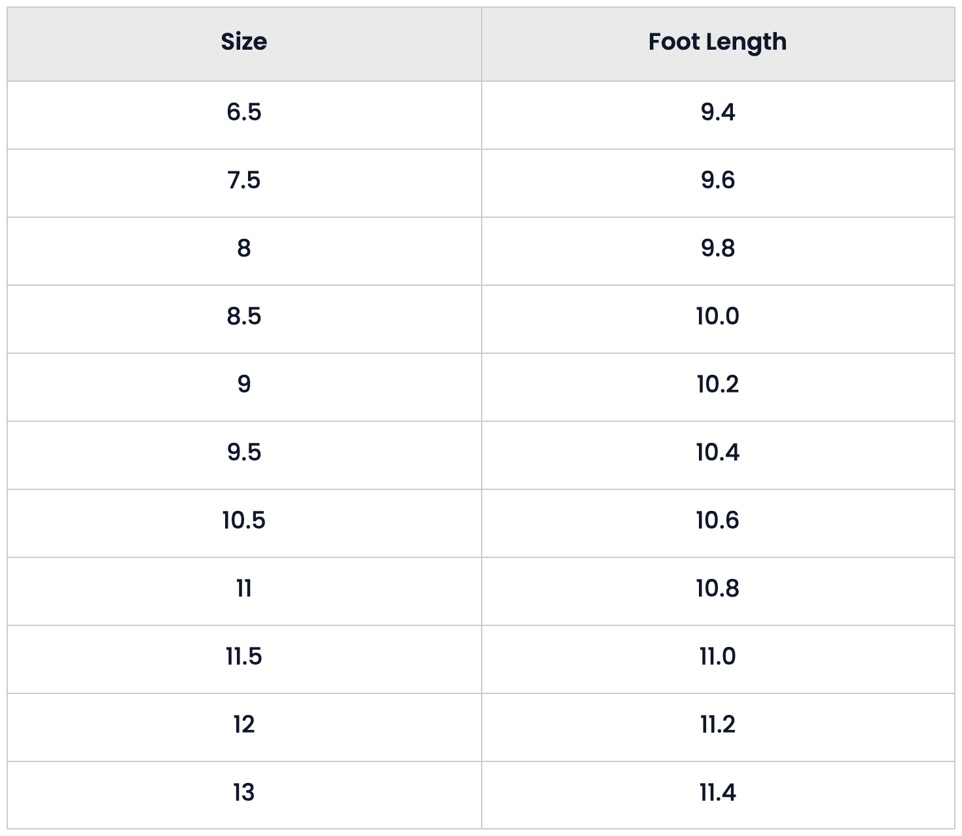
Task: Click the foot length 10.2 value
Action: click(718, 384)
